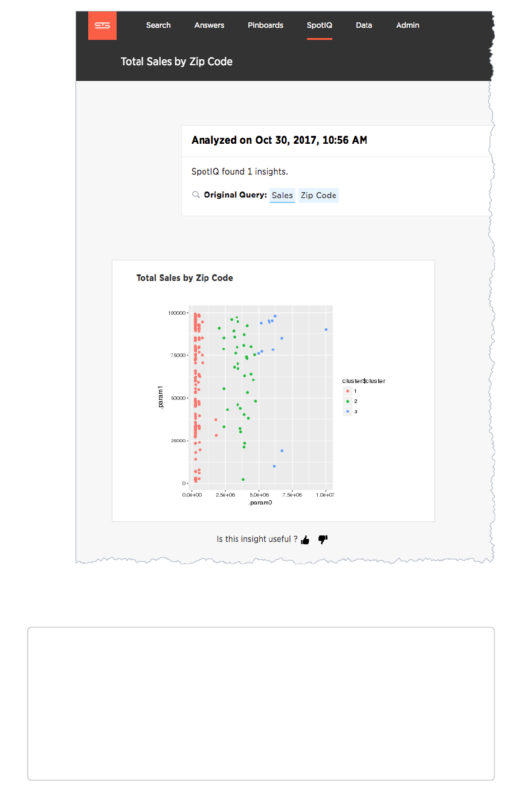Click the Analyzed on Oct 30 header

[x=279, y=140]
